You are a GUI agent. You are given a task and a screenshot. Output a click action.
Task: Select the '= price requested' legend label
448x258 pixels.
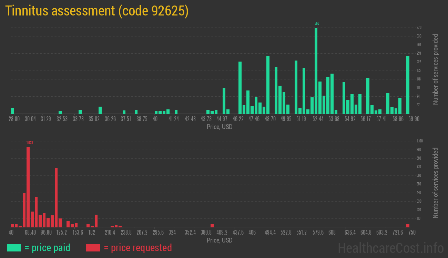click(x=138, y=248)
